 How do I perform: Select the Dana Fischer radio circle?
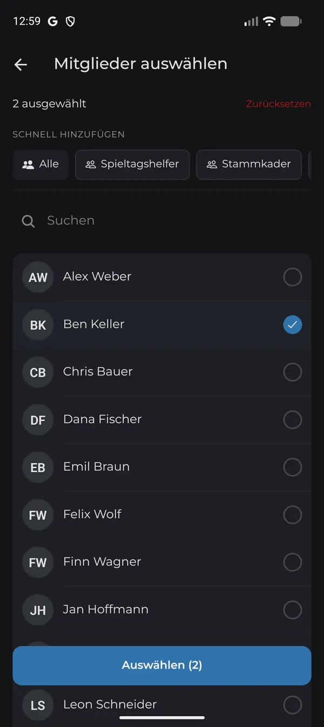[293, 419]
